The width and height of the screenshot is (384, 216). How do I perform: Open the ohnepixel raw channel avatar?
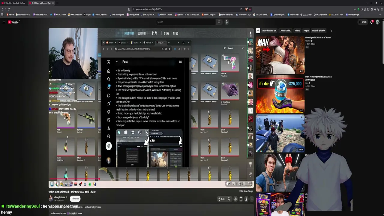(x=51, y=198)
